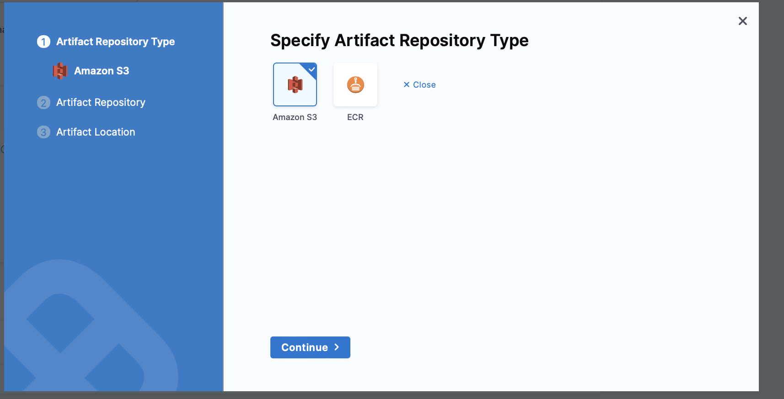The width and height of the screenshot is (784, 399).
Task: Select the Amazon S3 repository card
Action: pyautogui.click(x=295, y=84)
